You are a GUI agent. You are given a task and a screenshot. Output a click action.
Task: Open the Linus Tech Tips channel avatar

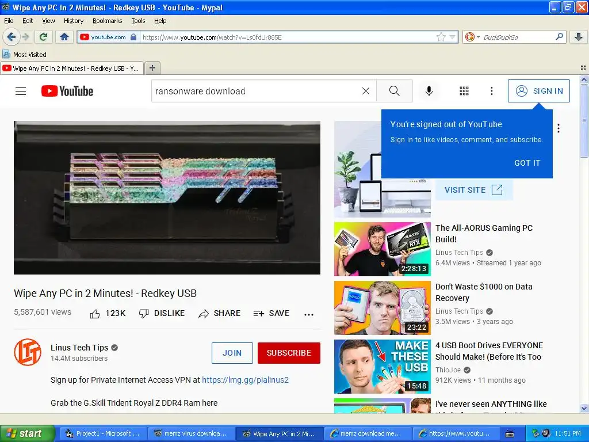tap(28, 352)
